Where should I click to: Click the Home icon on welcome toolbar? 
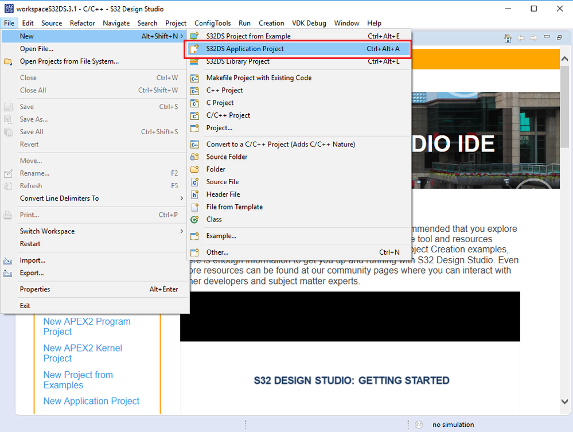coord(508,38)
